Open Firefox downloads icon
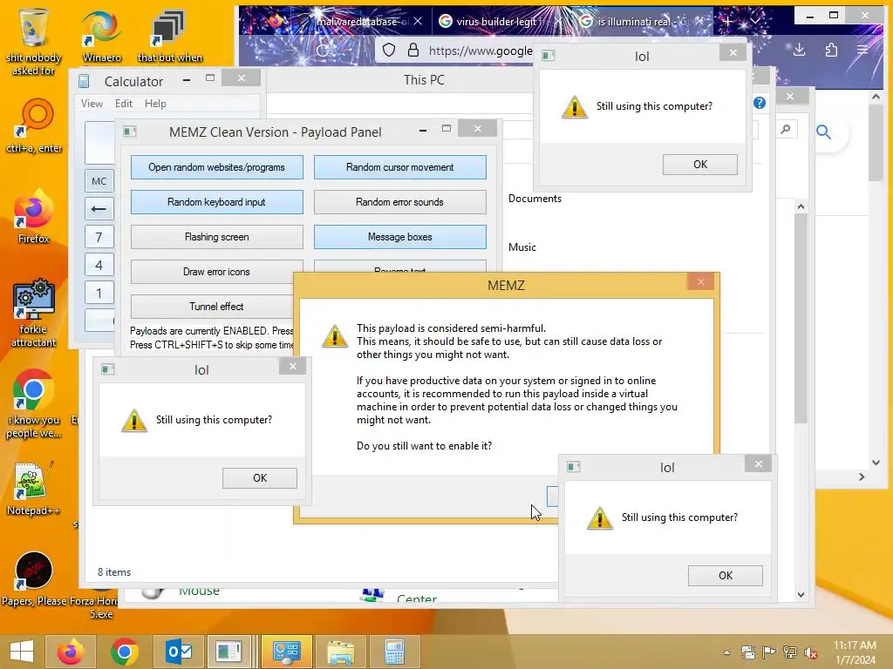Viewport: 893px width, 669px height. pos(800,50)
